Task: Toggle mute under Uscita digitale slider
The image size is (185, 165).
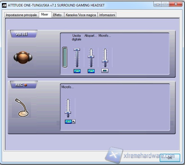Action: (77, 71)
